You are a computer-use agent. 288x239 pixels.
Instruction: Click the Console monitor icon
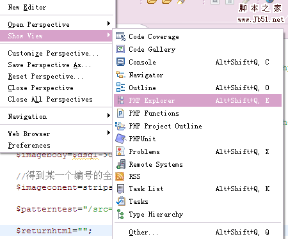pyautogui.click(x=120, y=62)
